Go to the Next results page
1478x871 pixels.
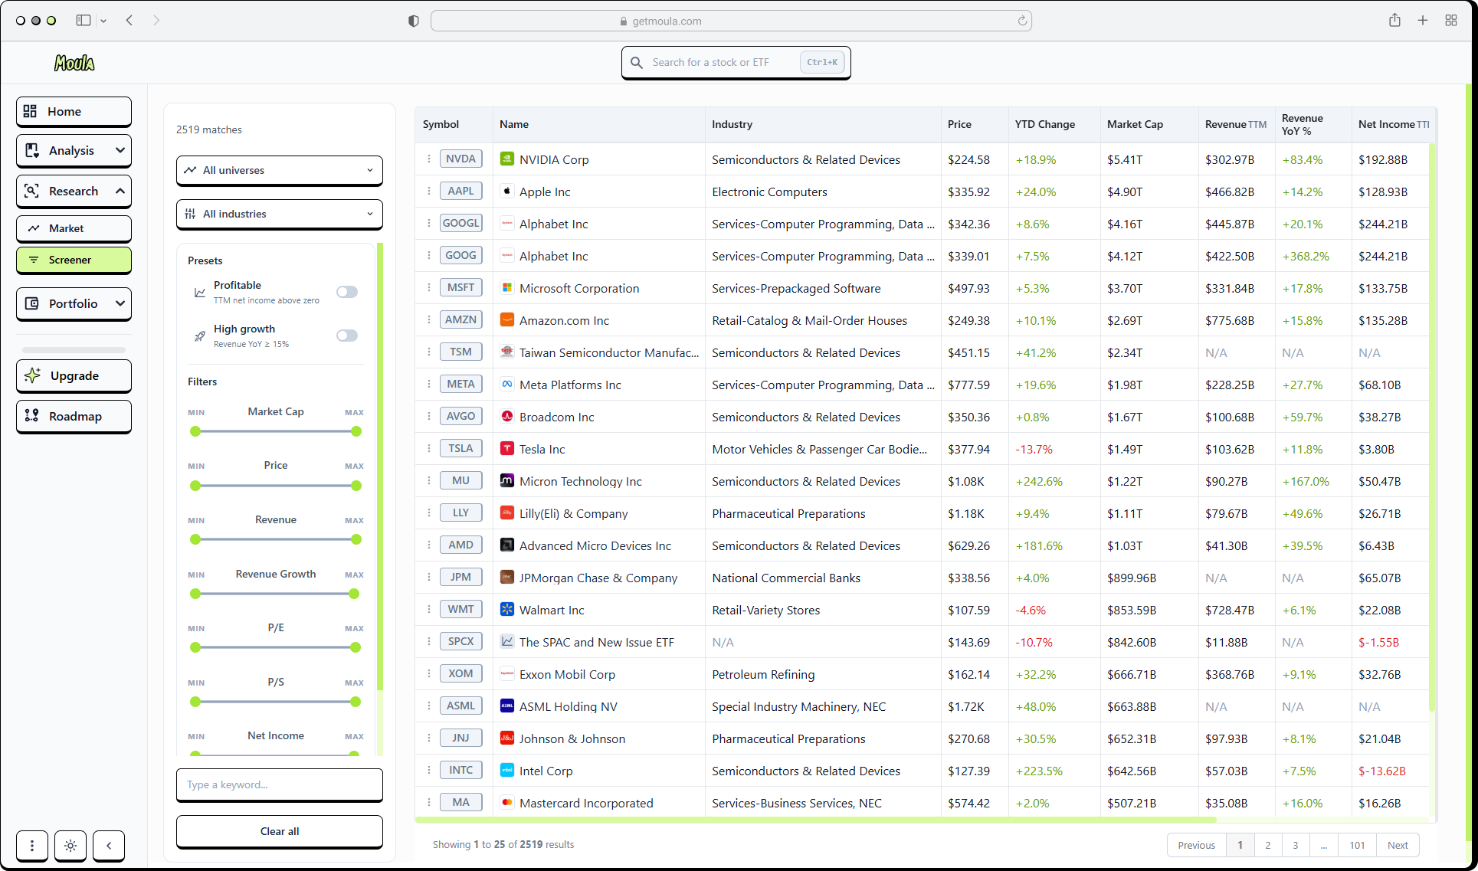click(1398, 845)
